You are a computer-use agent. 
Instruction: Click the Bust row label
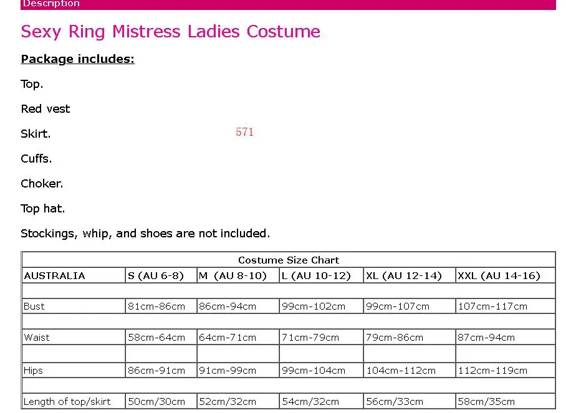click(x=34, y=306)
